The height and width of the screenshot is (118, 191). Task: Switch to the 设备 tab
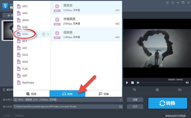coord(104,94)
